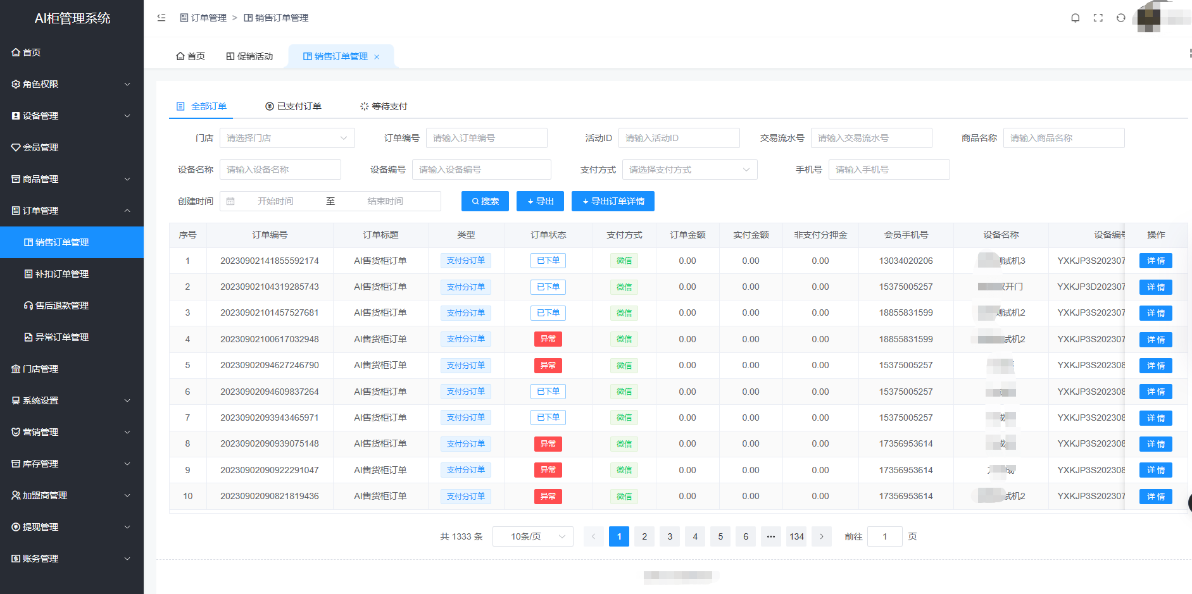The image size is (1192, 594).
Task: Go to page 4
Action: click(x=695, y=536)
